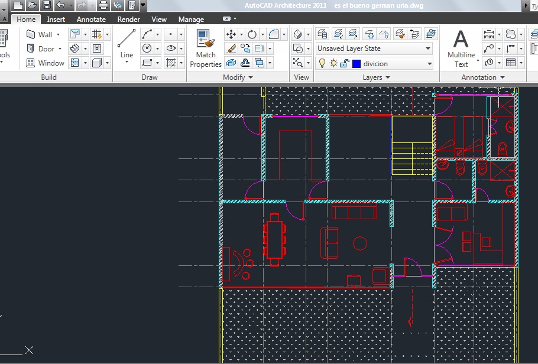The width and height of the screenshot is (538, 364).
Task: Switch to the Annotate ribbon tab
Action: coord(91,19)
